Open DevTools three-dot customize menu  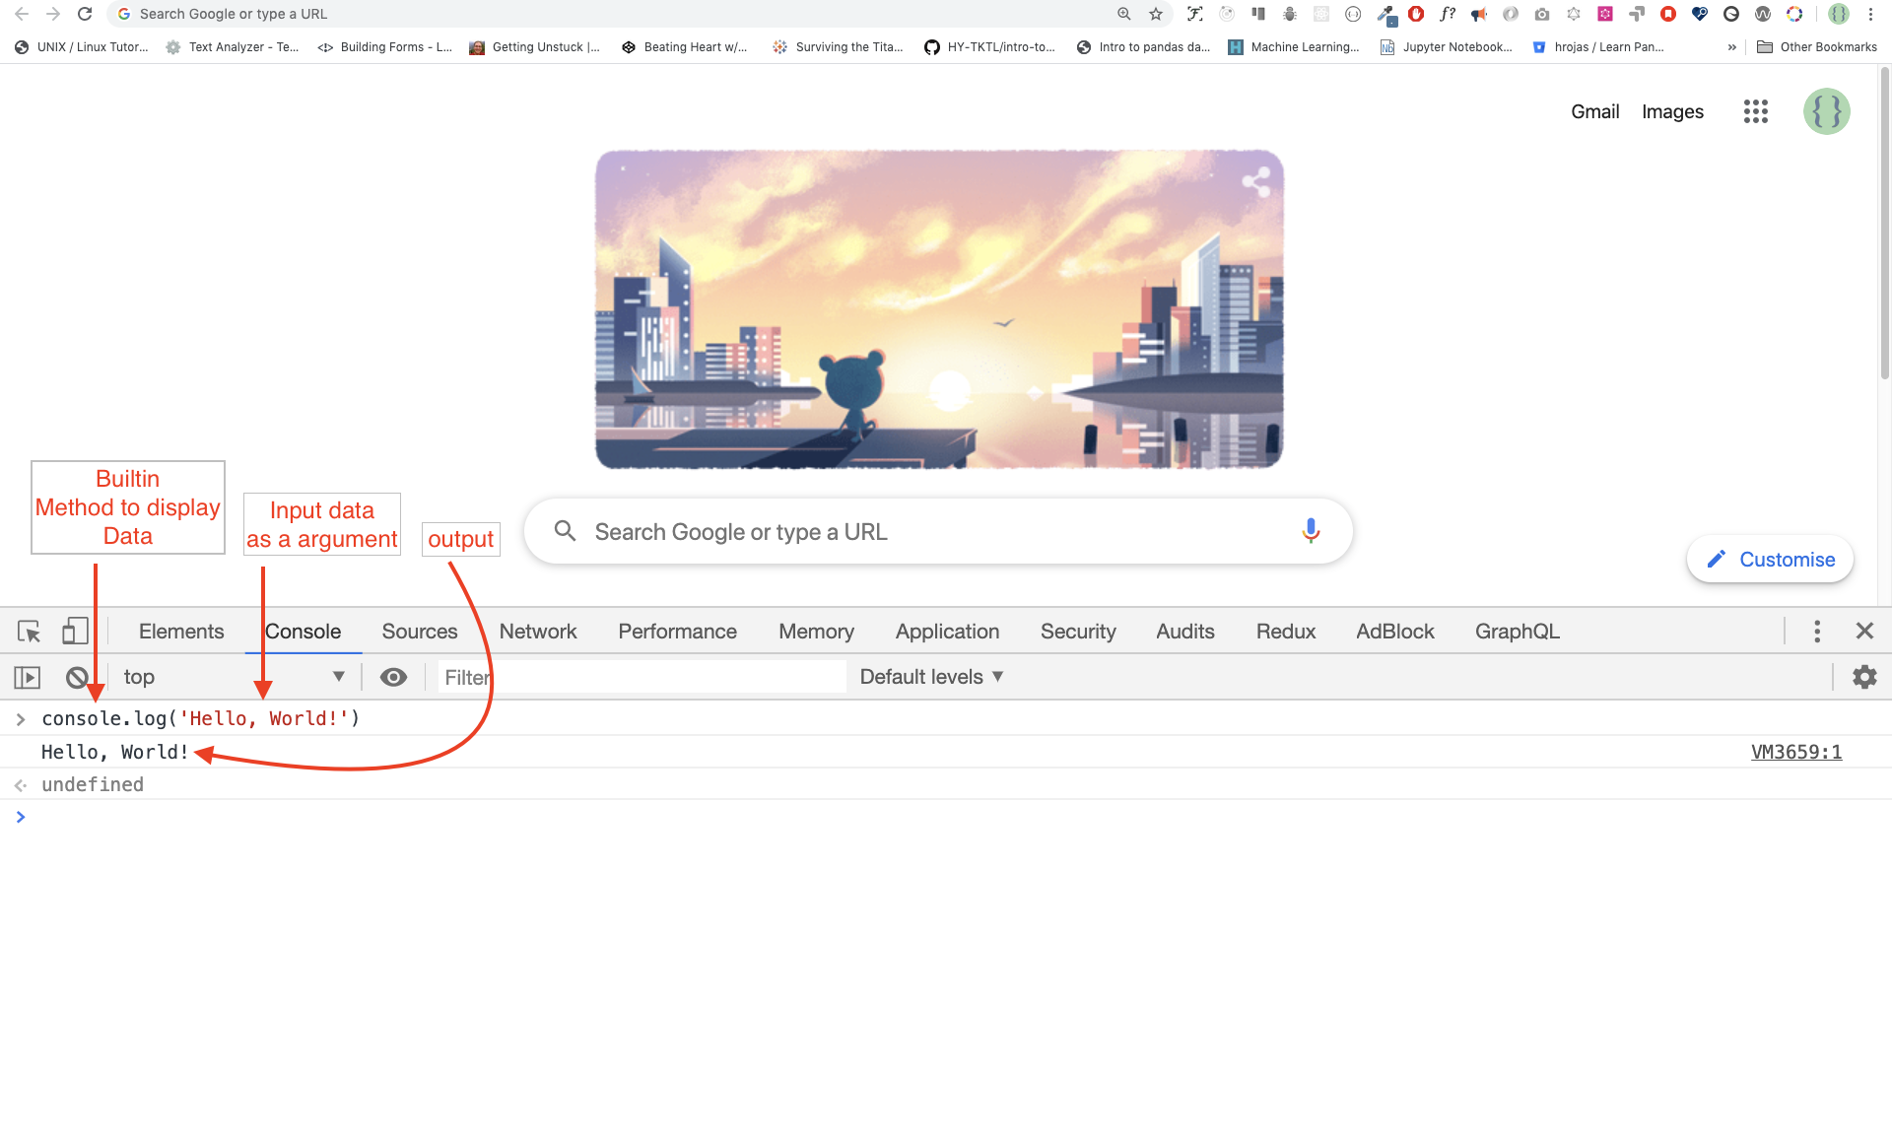tap(1817, 632)
